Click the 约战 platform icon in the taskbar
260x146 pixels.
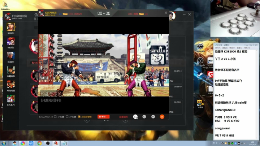[56, 143]
